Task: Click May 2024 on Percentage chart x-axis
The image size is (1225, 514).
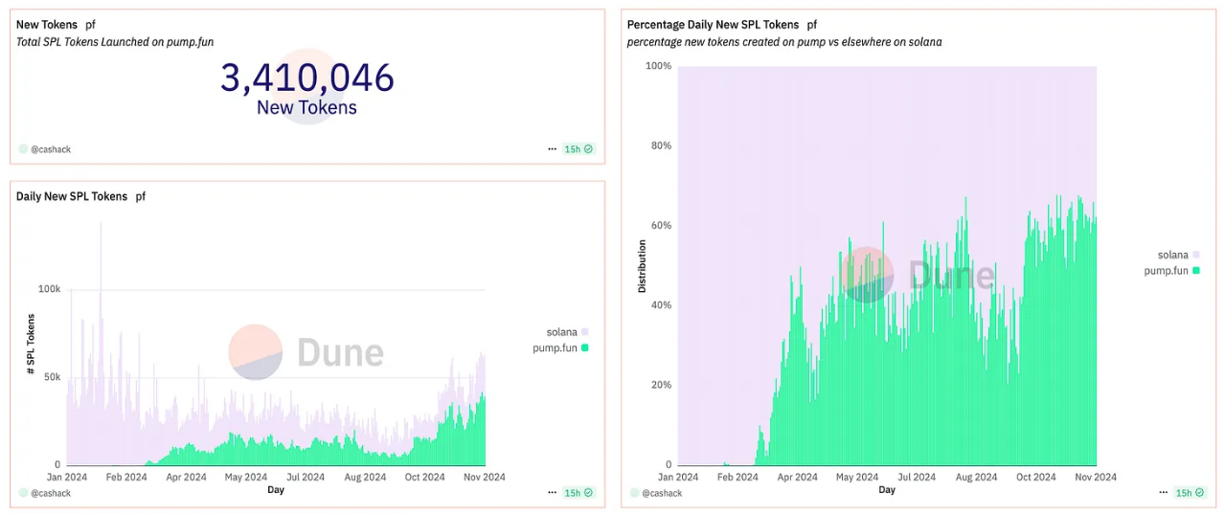Action: click(857, 477)
